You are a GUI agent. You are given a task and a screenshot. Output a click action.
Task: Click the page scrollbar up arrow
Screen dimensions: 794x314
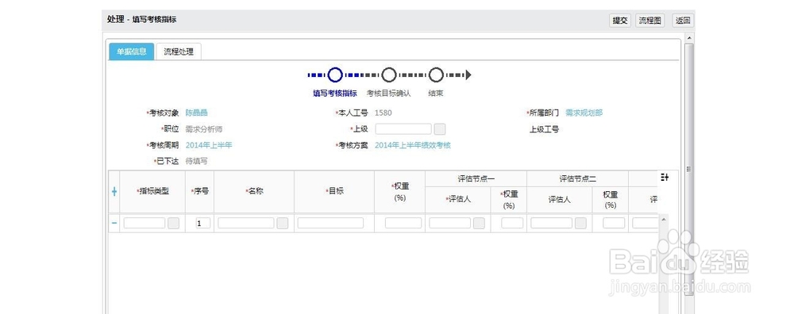click(x=688, y=38)
